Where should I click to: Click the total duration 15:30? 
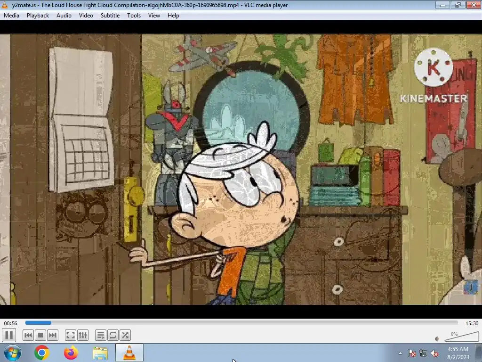[472, 323]
